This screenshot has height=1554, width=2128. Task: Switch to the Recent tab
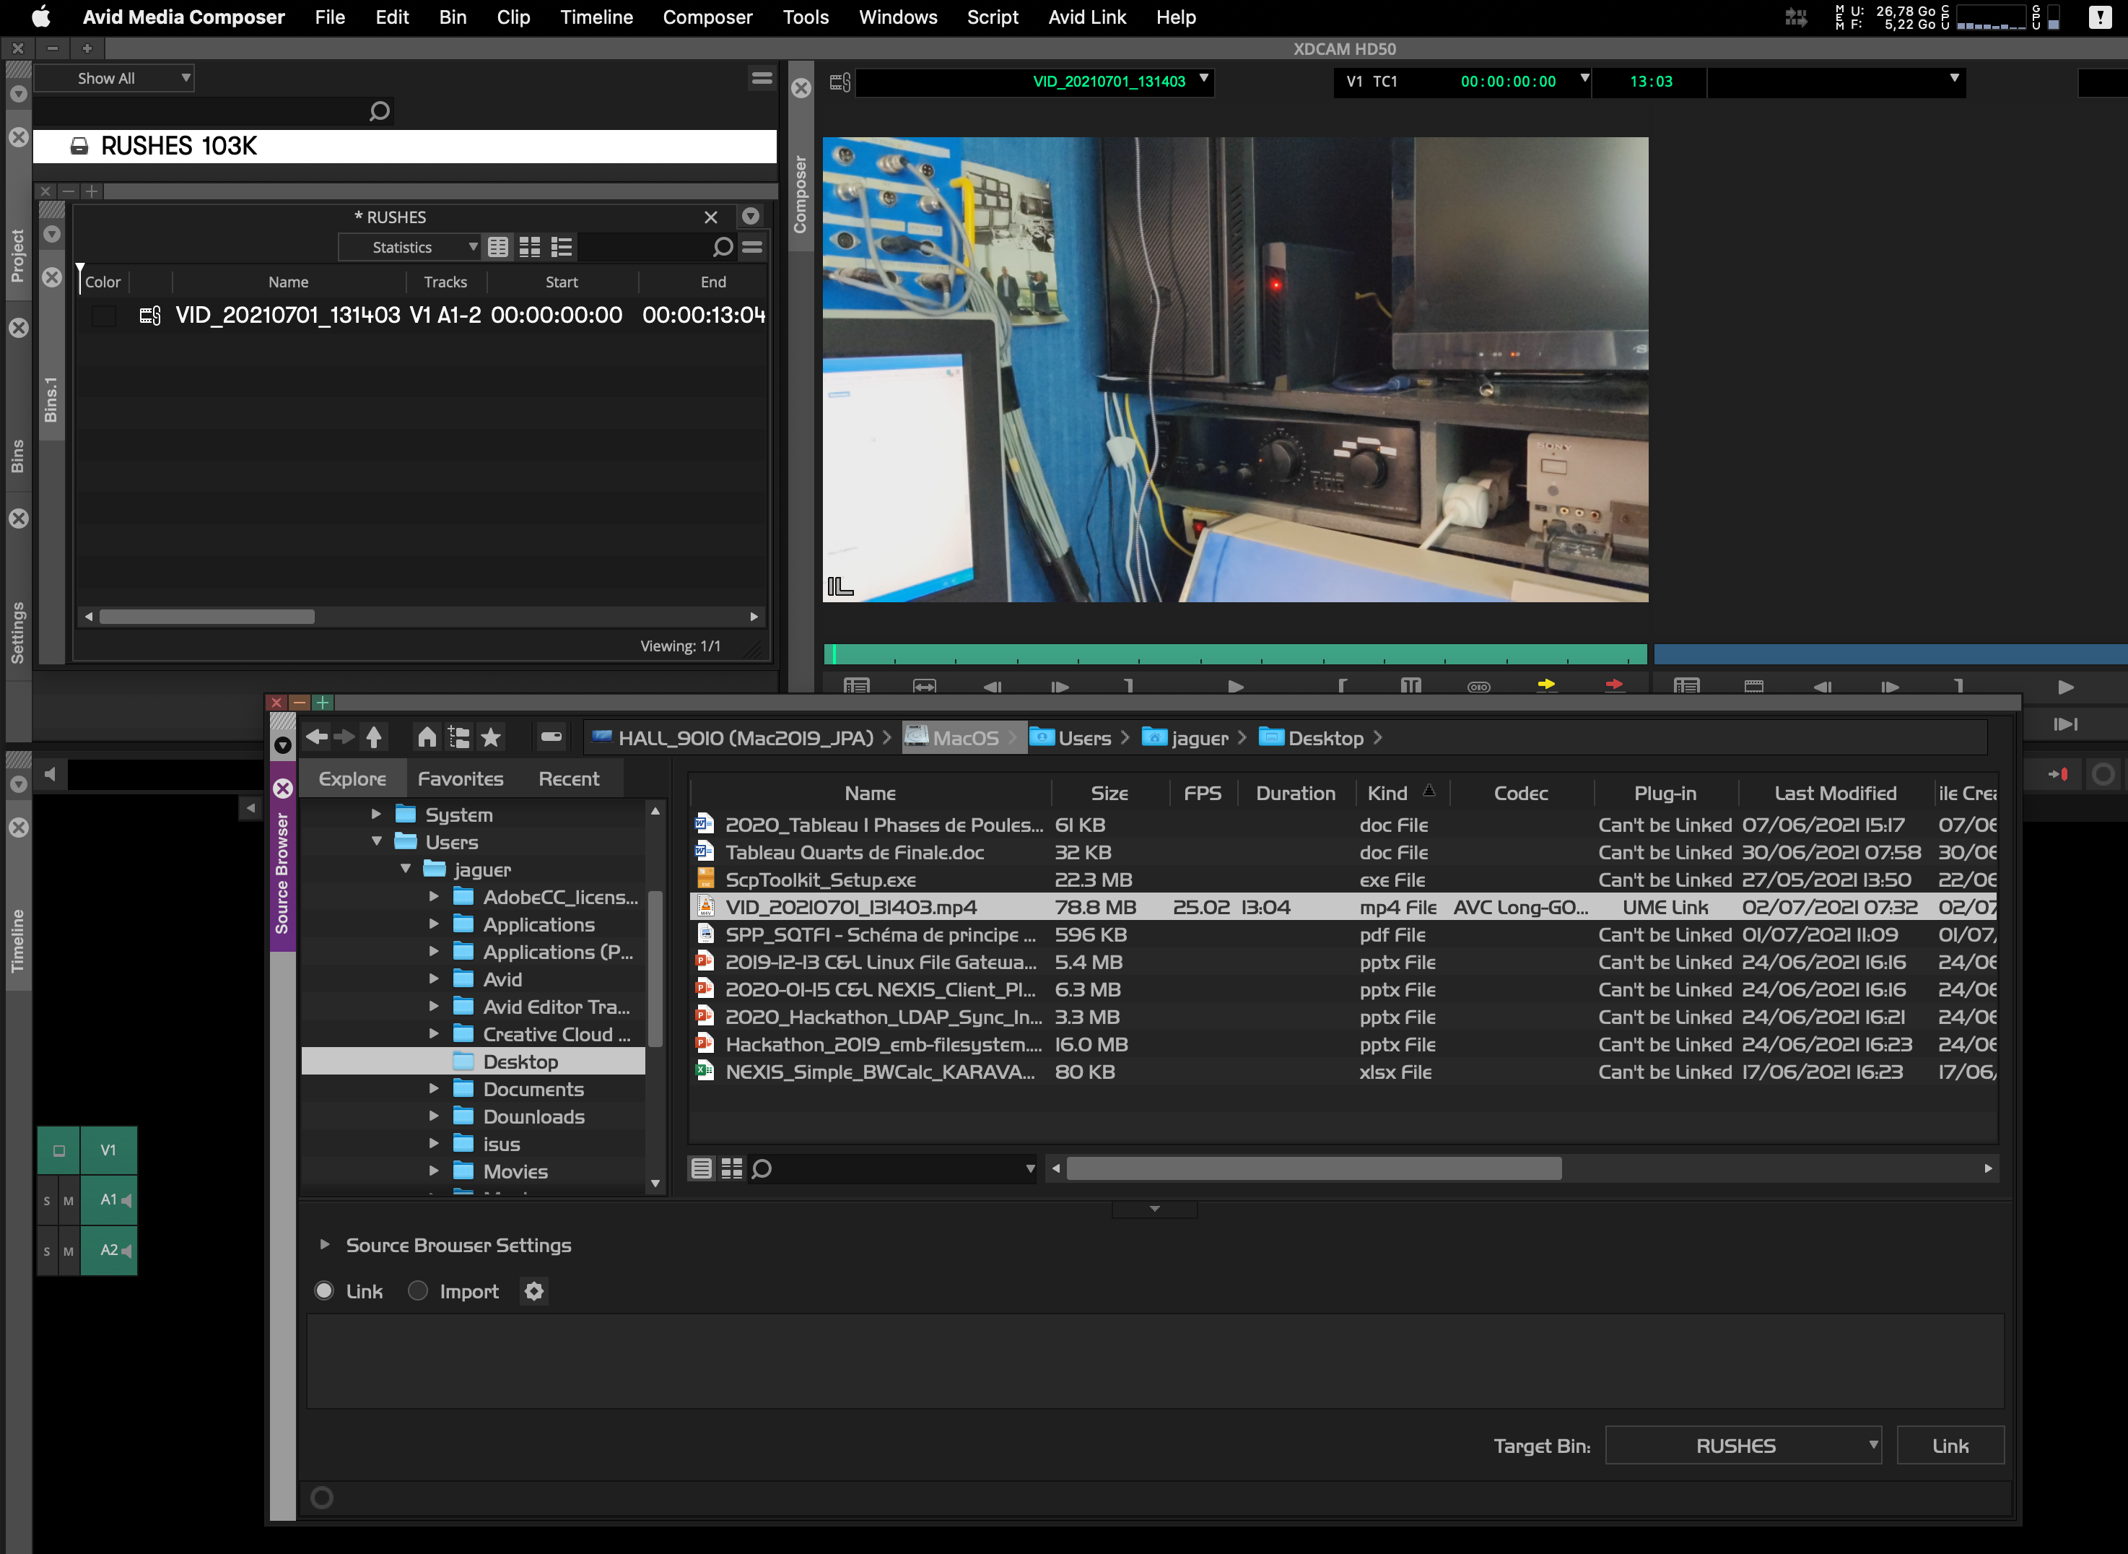point(568,779)
